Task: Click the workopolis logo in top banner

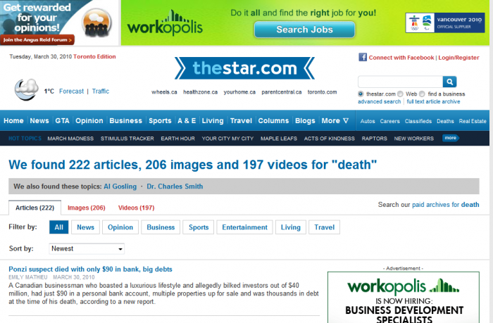Action: point(165,23)
